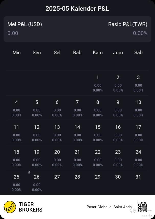
Task: Select May 15 calendar cell
Action: click(98, 133)
